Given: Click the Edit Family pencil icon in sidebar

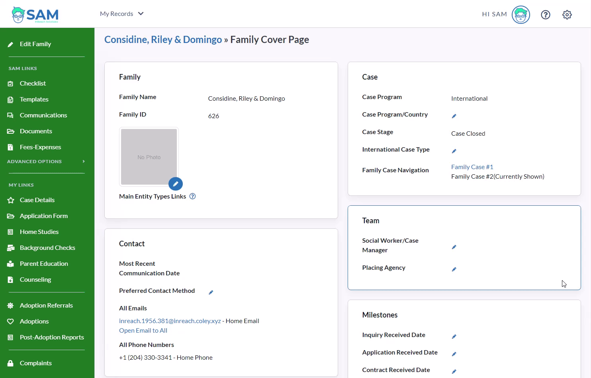Looking at the screenshot, I should coord(11,44).
